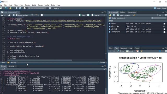Switch to the Console tab
This screenshot has width=167, height=94.
click(3, 66)
